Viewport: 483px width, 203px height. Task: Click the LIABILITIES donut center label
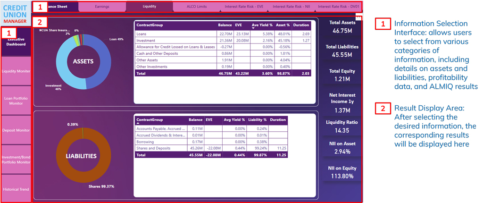tap(81, 156)
